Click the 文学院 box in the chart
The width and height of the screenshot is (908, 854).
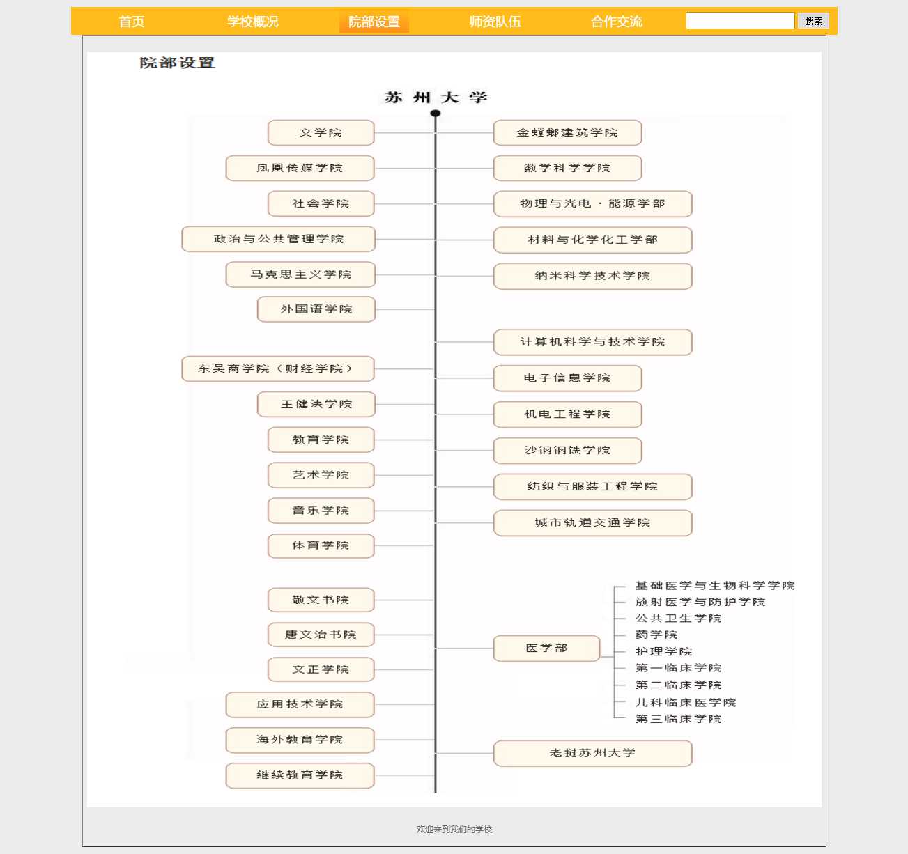pos(321,132)
